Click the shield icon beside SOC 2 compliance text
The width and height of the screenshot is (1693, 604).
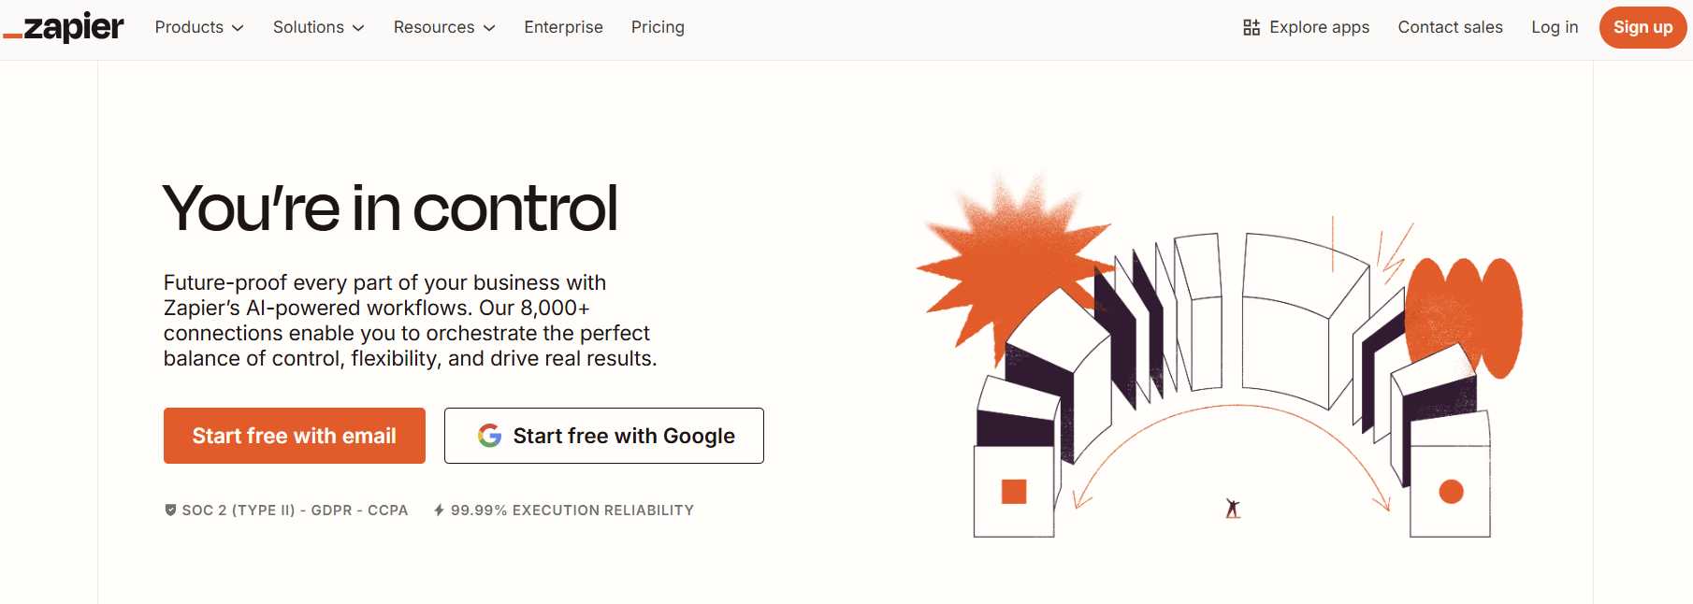170,510
